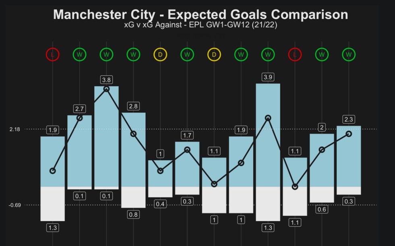Image resolution: width=395 pixels, height=246 pixels.
Task: Click the first yellow D draw icon
Action: 160,54
